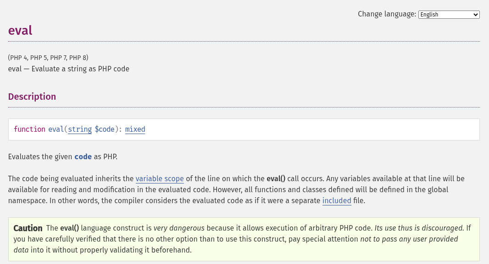Click the bold 'code' parameter word
Viewport: 489px width, 264px height.
tap(83, 157)
